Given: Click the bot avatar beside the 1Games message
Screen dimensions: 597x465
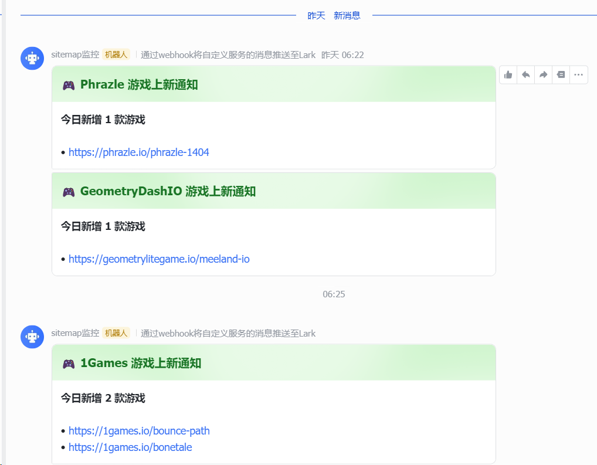Looking at the screenshot, I should click(32, 337).
